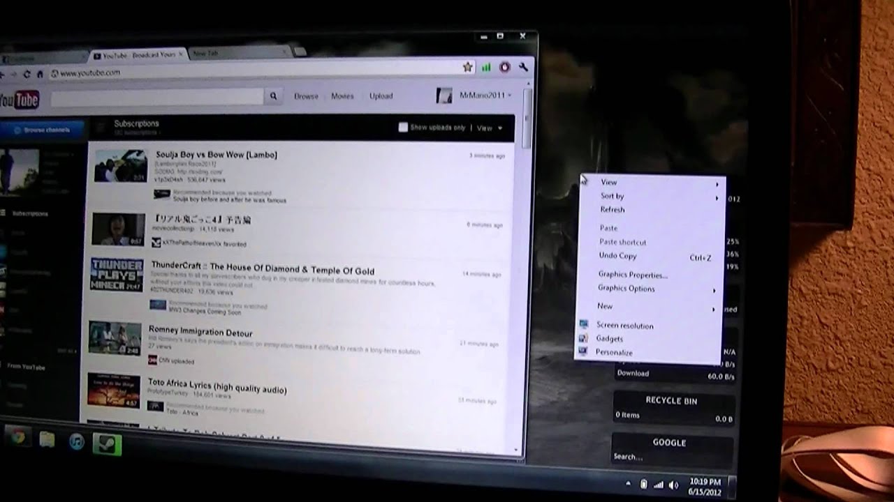Image resolution: width=894 pixels, height=502 pixels.
Task: Open Chrome from the taskbar
Action: click(x=17, y=438)
